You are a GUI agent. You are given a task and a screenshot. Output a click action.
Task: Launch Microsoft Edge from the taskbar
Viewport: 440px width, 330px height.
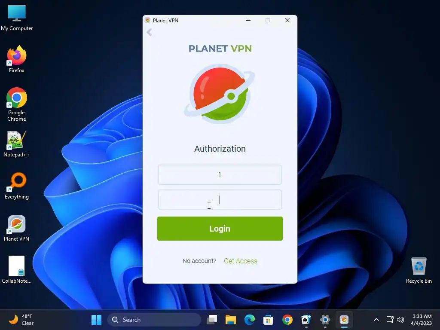click(x=250, y=320)
